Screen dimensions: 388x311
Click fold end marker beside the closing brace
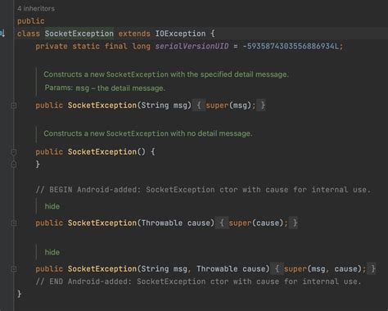tap(14, 165)
